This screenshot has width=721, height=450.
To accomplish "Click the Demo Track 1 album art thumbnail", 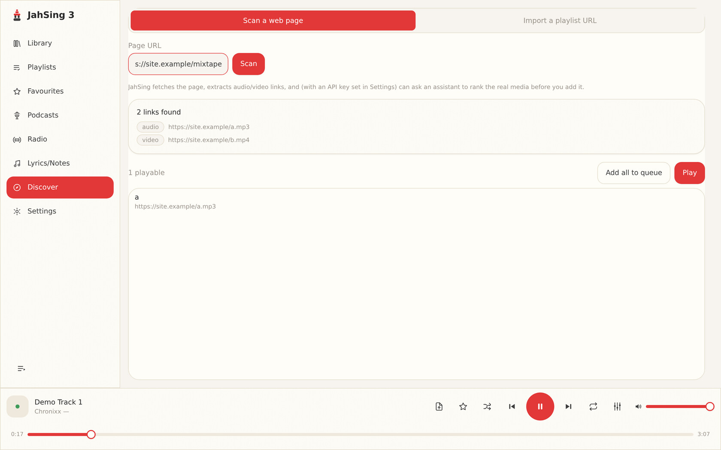I will pos(18,406).
